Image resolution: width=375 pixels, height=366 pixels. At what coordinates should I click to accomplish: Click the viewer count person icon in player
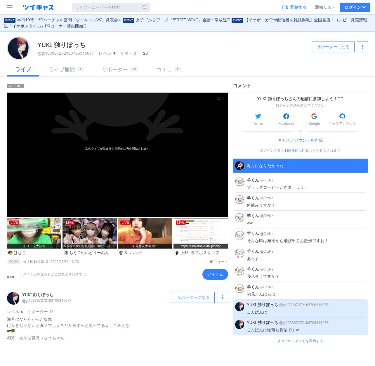click(219, 98)
